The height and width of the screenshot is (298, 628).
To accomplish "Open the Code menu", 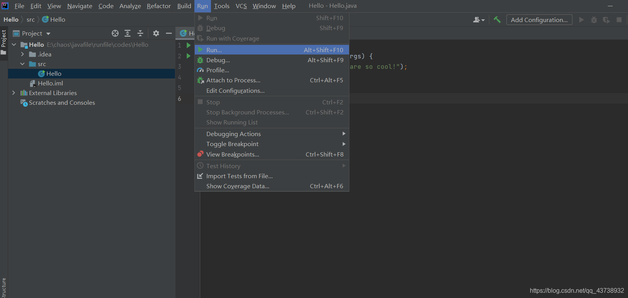I will tap(106, 6).
